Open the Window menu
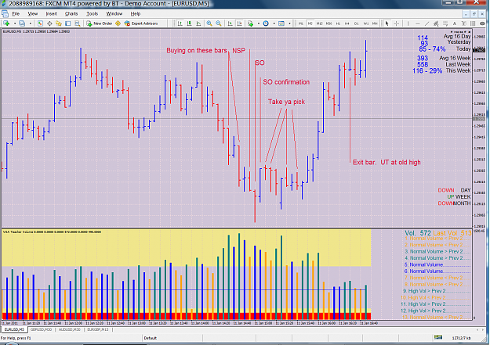The width and height of the screenshot is (490, 345). (x=114, y=14)
